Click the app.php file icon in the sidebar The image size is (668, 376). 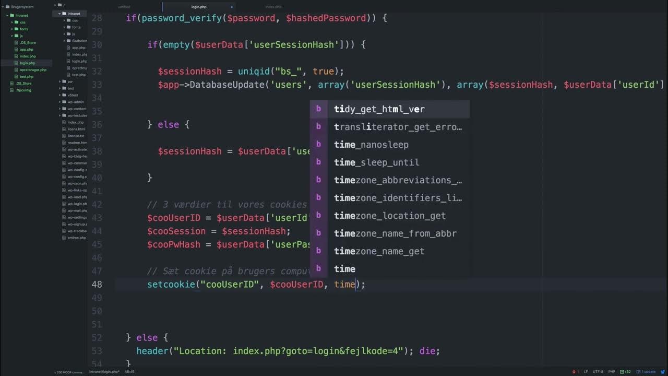click(16, 50)
